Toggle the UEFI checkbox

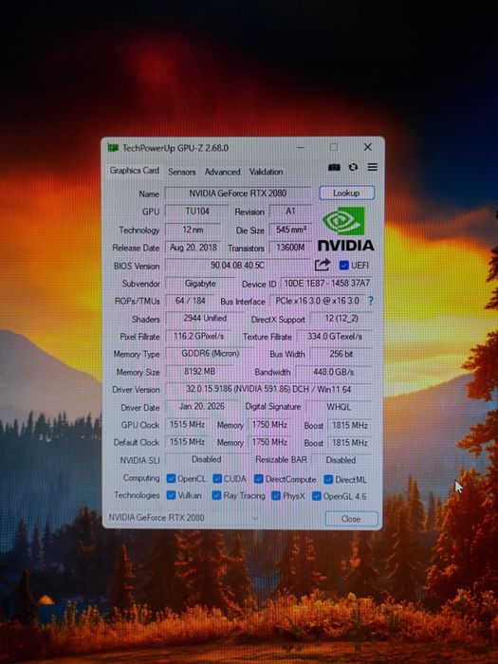coord(343,265)
